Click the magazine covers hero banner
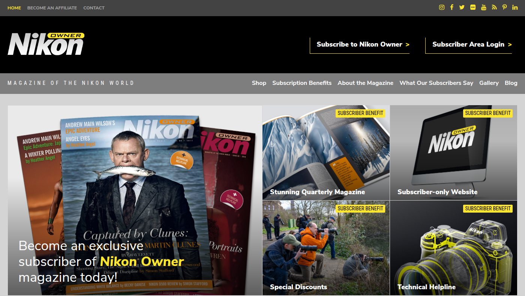This screenshot has height=296, width=525. [x=135, y=200]
